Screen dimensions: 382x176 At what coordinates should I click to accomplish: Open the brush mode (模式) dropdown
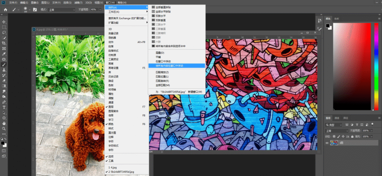(x=62, y=10)
